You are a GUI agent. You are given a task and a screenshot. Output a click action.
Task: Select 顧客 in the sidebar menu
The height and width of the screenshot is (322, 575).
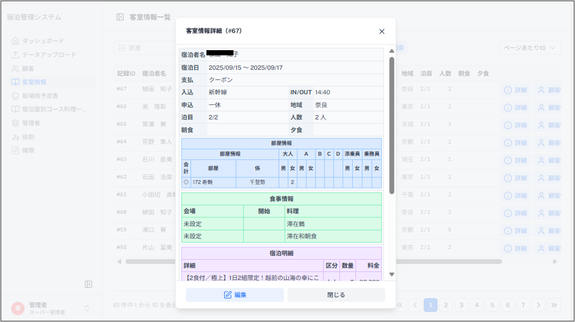[x=28, y=69]
